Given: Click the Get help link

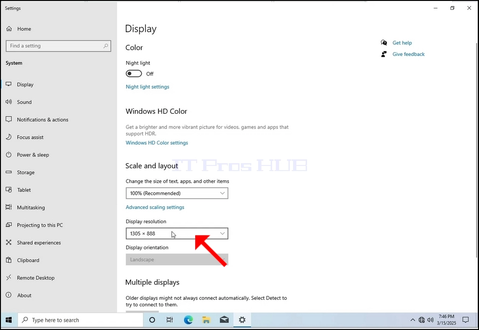Looking at the screenshot, I should (402, 43).
